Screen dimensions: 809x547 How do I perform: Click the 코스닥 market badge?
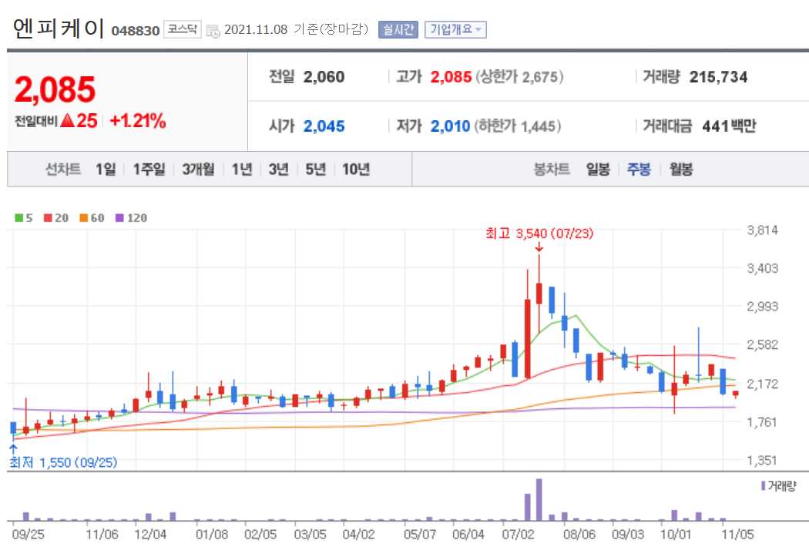point(182,29)
